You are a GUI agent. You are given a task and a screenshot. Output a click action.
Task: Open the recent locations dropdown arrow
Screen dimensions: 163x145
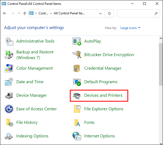[19, 13]
